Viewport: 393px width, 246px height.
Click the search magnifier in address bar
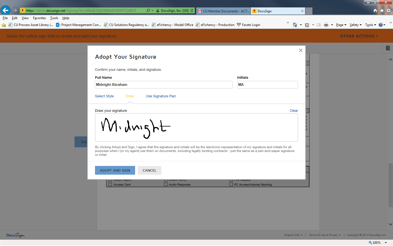(x=148, y=10)
